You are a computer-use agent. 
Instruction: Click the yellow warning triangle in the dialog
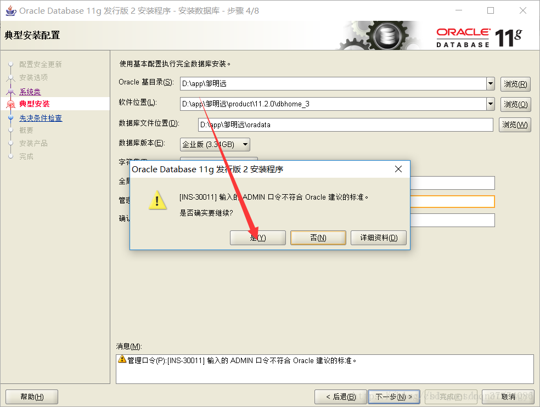pyautogui.click(x=157, y=200)
